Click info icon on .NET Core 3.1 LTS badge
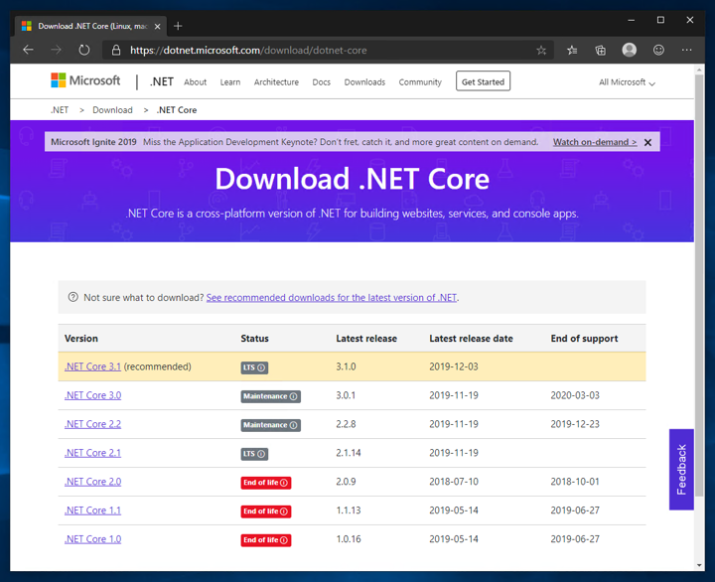 tap(261, 367)
